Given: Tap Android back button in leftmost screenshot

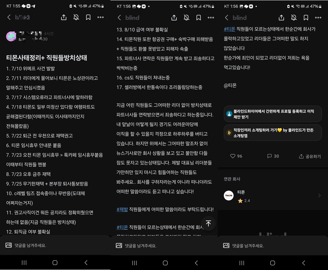Looking at the screenshot, I should click(86, 263).
